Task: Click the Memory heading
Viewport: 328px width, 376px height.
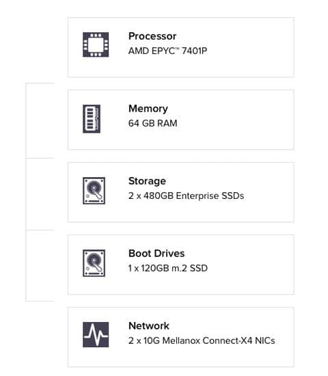Action: tap(148, 109)
